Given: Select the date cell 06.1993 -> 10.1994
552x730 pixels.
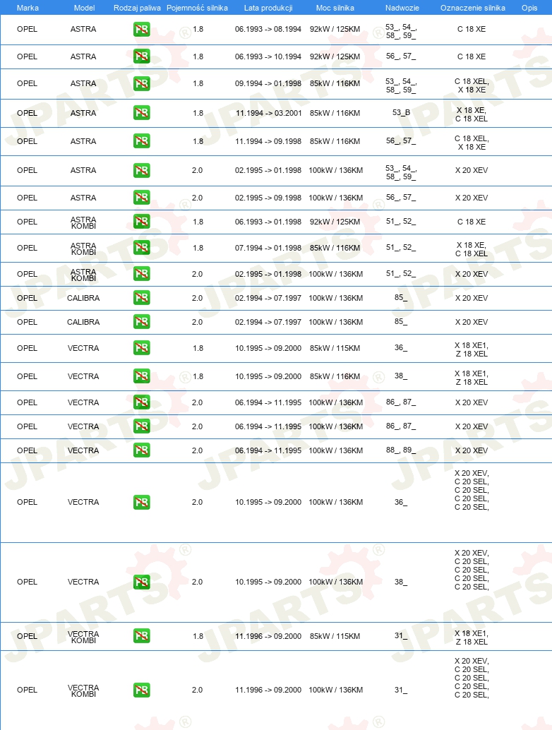Looking at the screenshot, I should click(268, 56).
